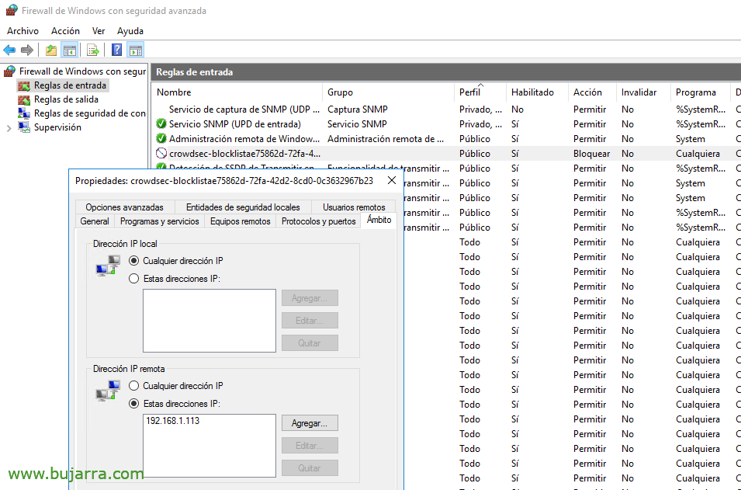741x490 pixels.
Task: Select Reglas de salida in the tree
Action: [x=66, y=100]
